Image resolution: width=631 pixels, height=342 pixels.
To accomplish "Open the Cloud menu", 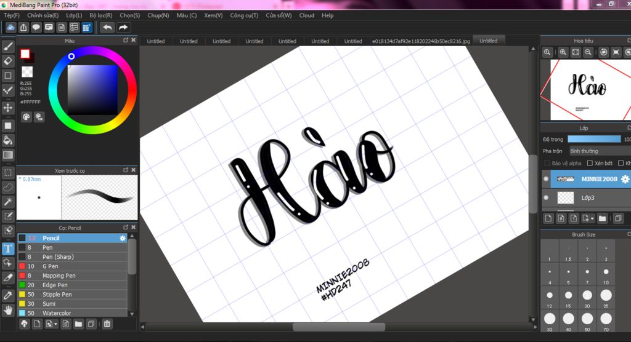I will pyautogui.click(x=307, y=15).
